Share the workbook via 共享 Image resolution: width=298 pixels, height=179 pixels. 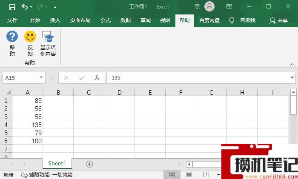pyautogui.click(x=278, y=20)
